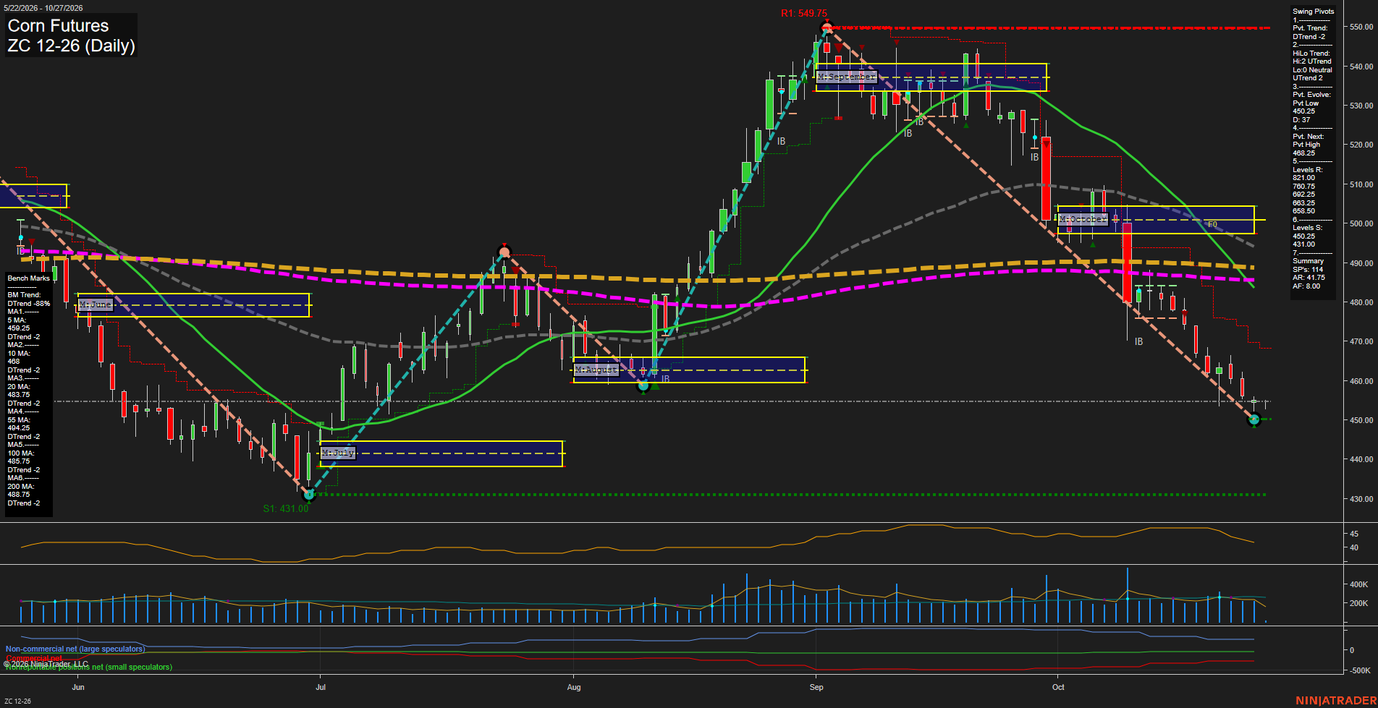The image size is (1378, 708).
Task: Click the 500.00 price axis label
Action: pos(1361,223)
